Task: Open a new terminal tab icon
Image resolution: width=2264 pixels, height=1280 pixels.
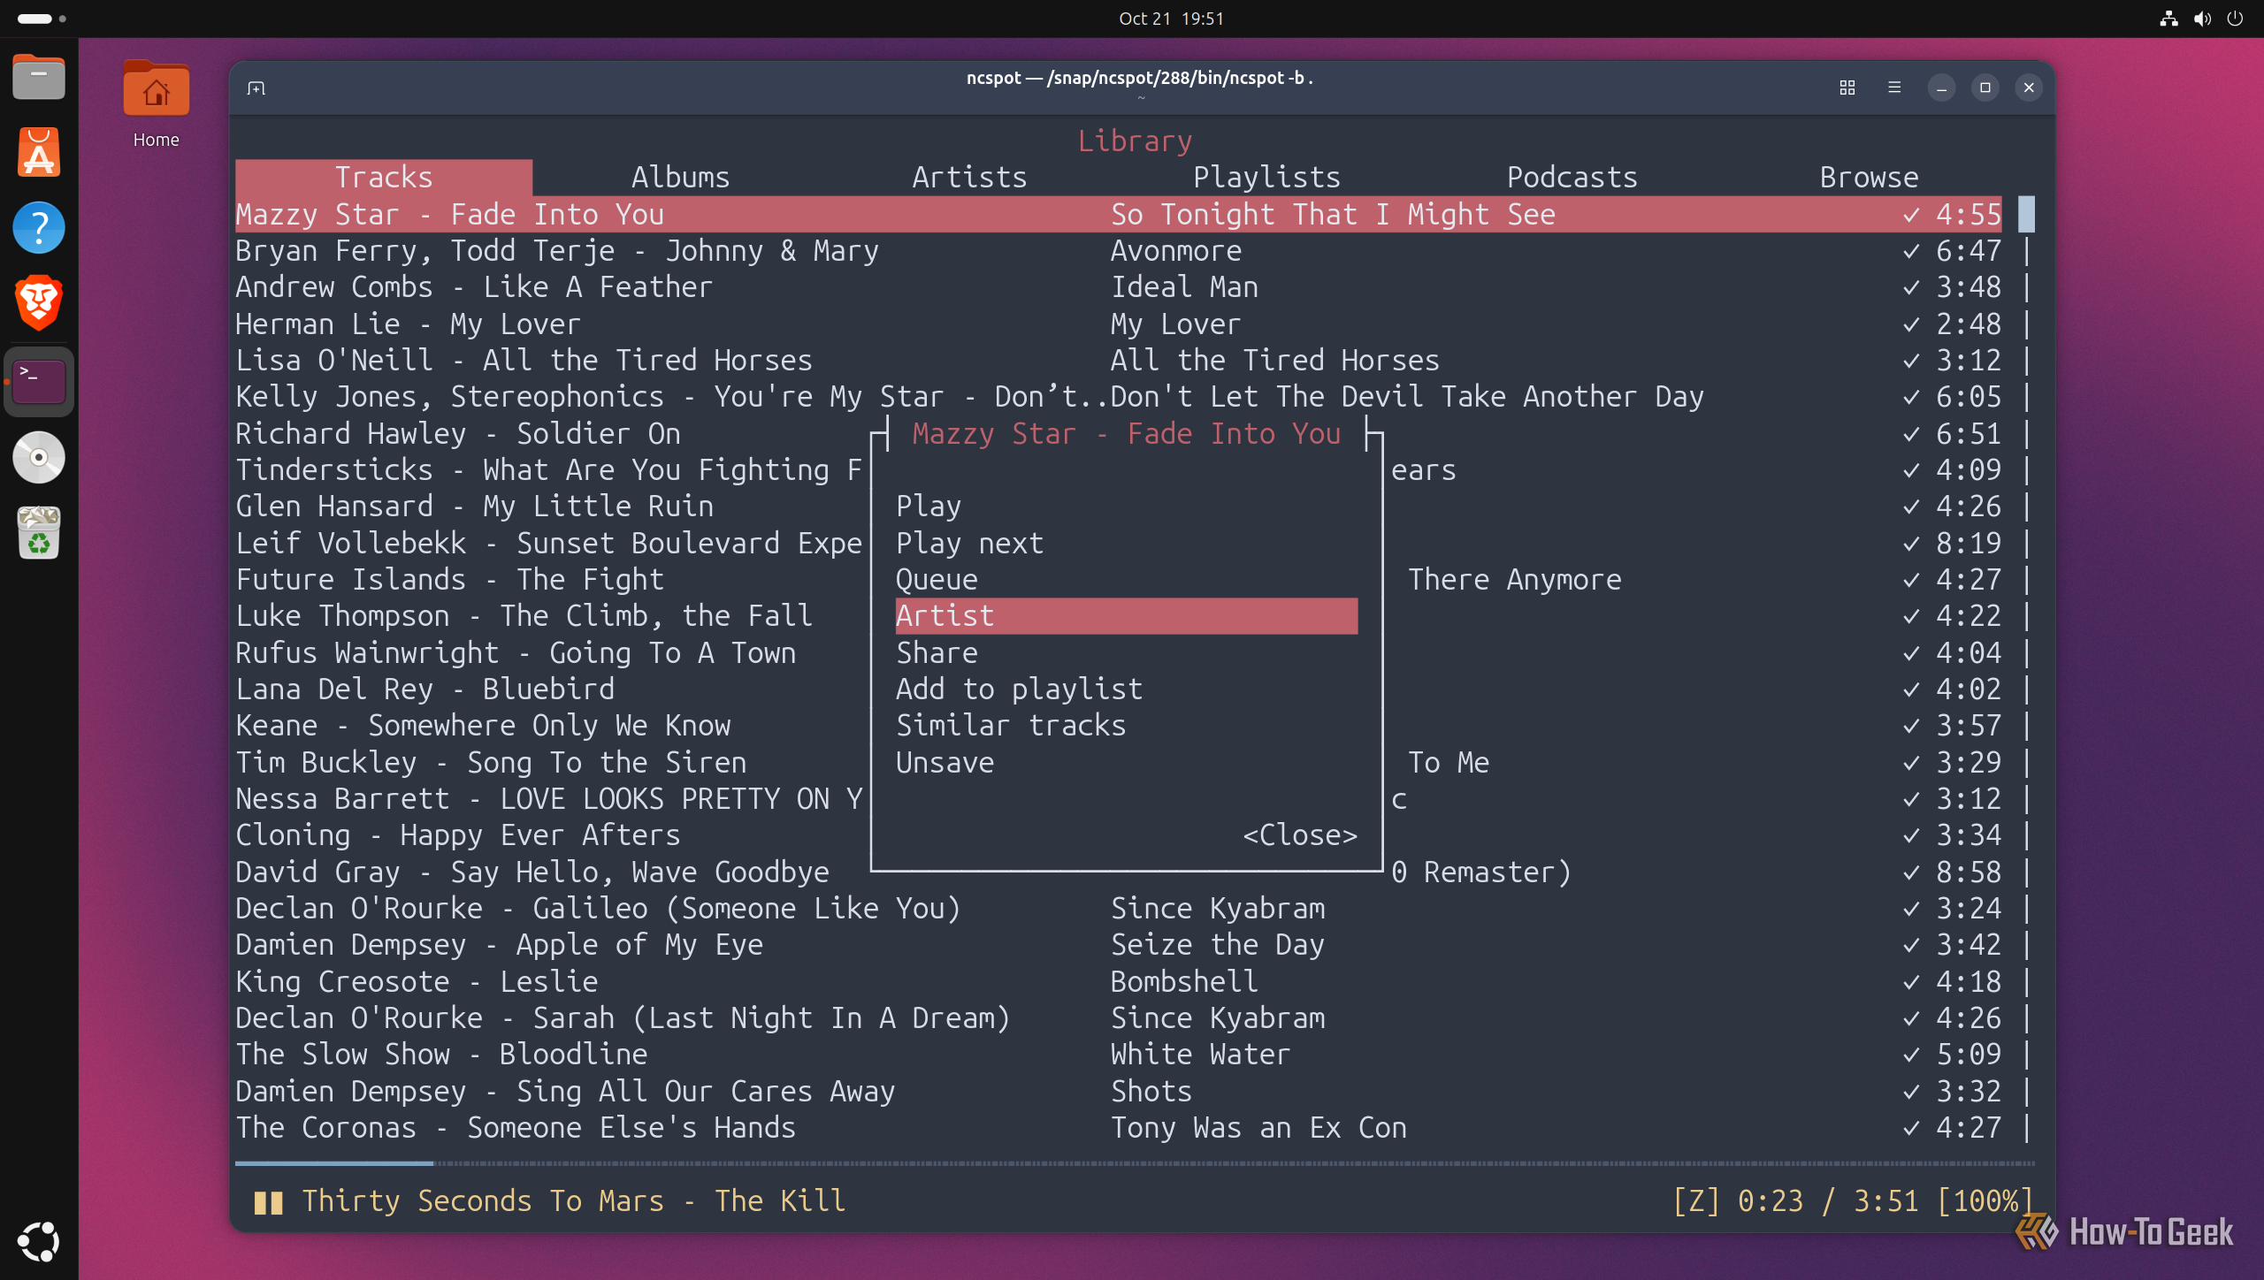Action: [256, 88]
